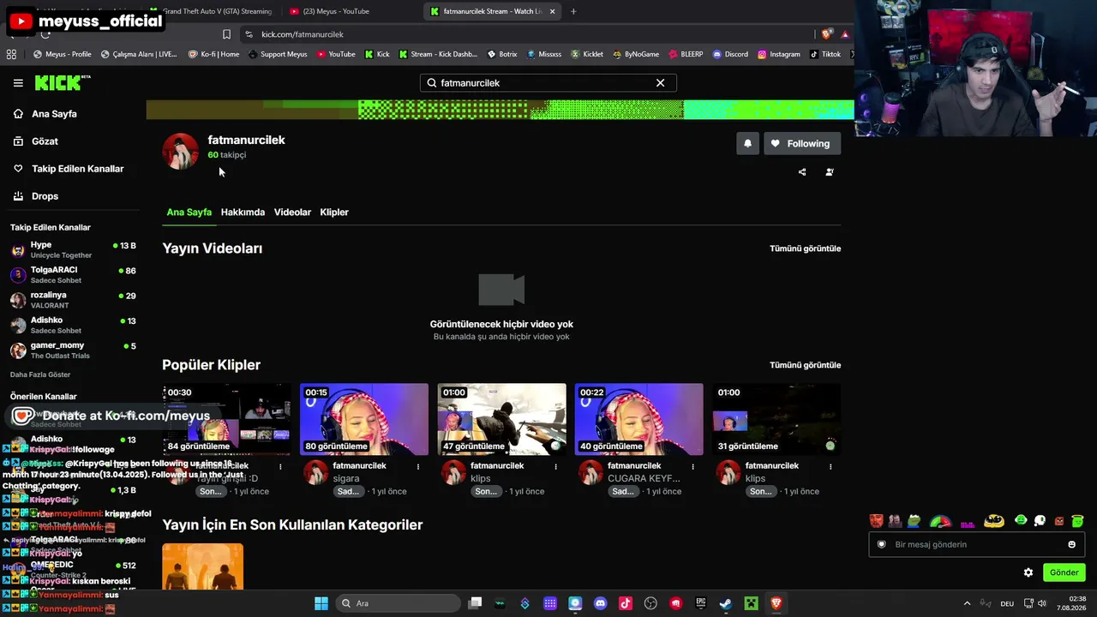Open the rozalinya channel
The image size is (1097, 617).
[73, 300]
